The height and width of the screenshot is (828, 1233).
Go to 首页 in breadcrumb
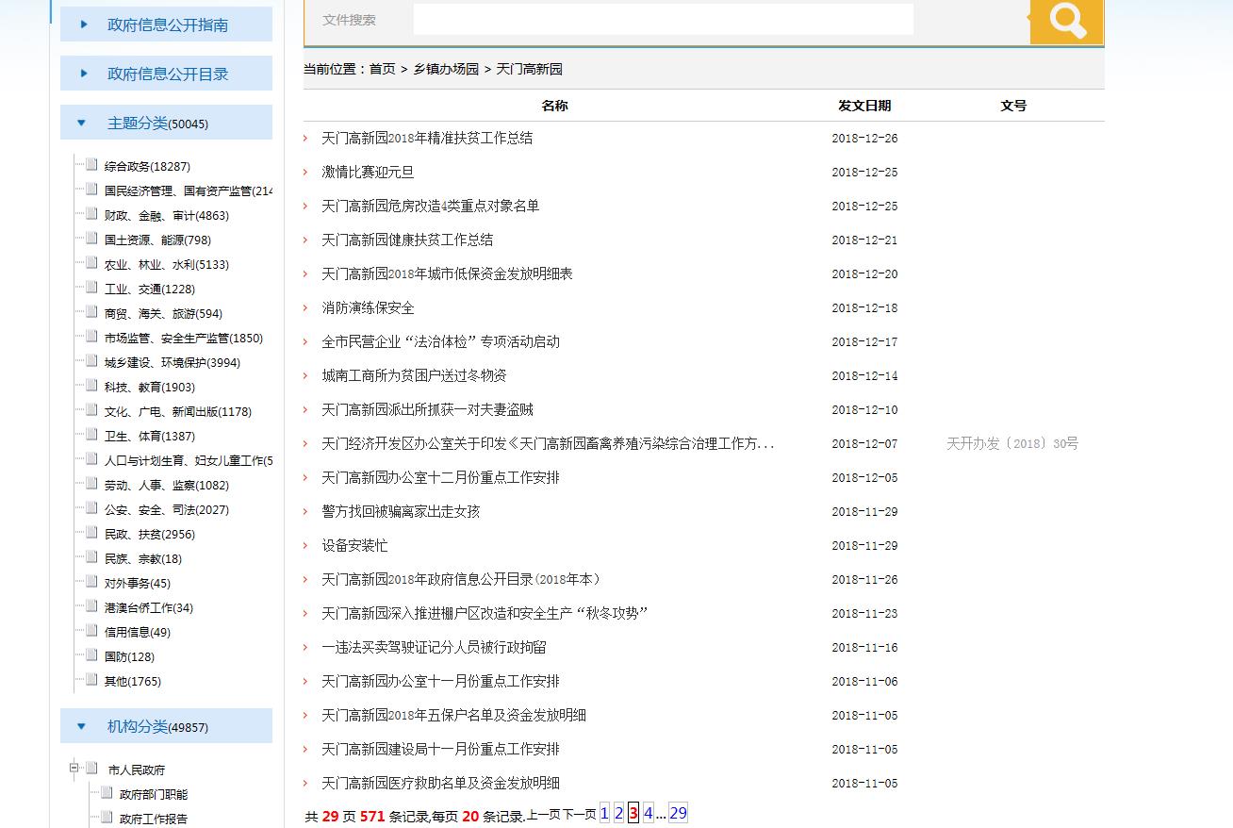382,69
